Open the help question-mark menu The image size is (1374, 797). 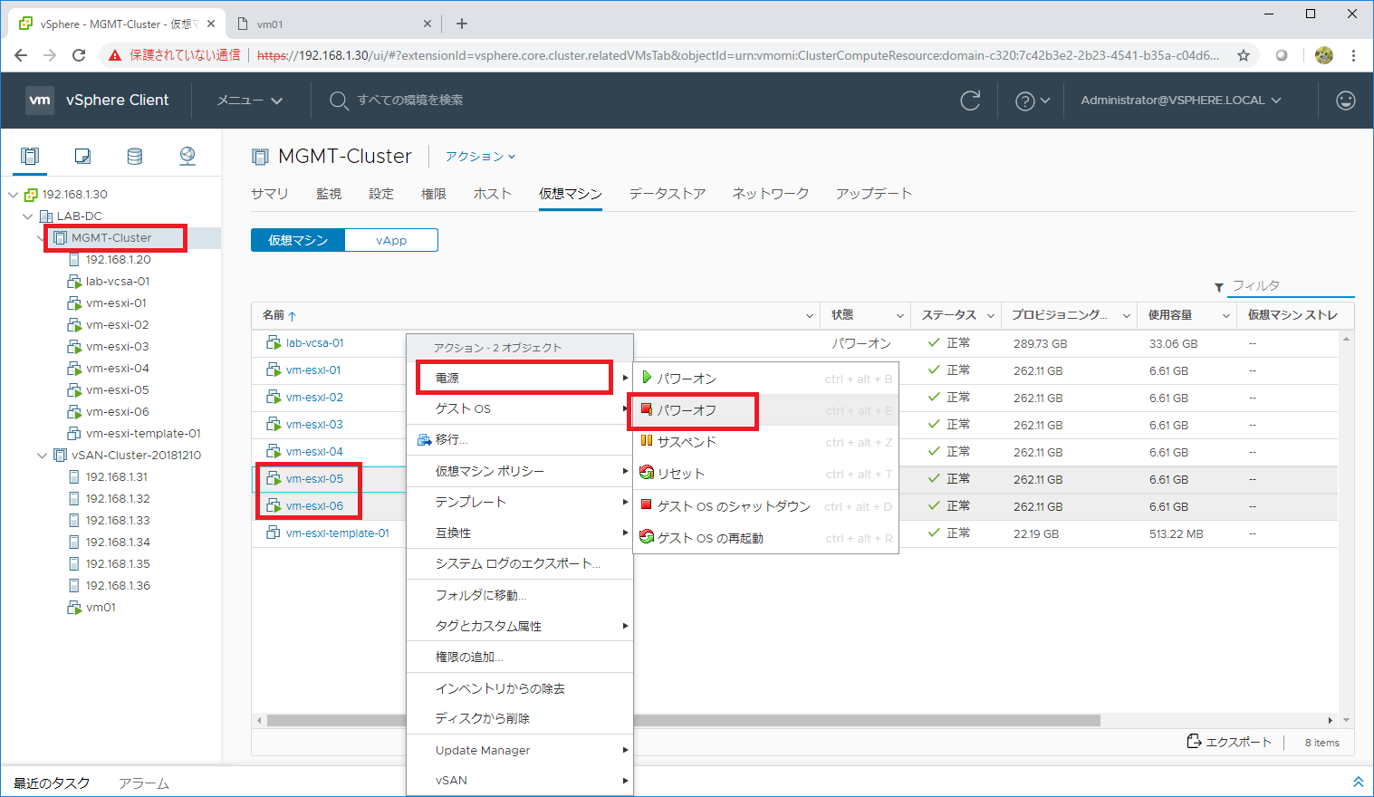tap(1032, 101)
